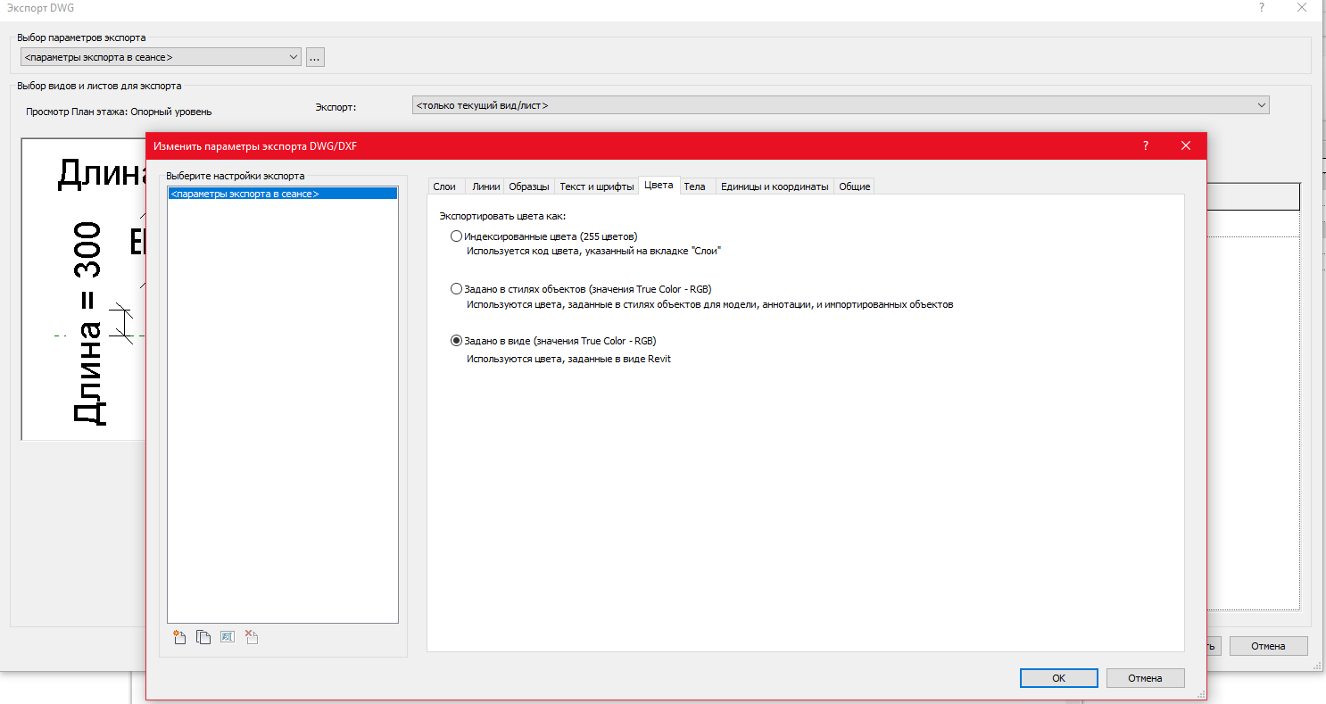Click the preview thumbnail of the floor plan
1326x704 pixels.
pos(85,289)
